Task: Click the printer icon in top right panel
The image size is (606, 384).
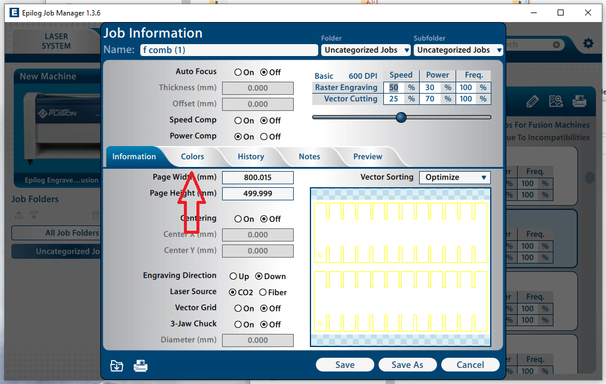Action: (579, 101)
